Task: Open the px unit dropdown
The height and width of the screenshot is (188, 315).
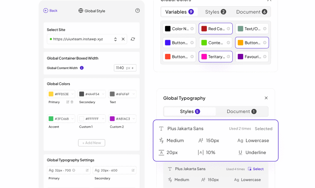Action: coord(131,68)
